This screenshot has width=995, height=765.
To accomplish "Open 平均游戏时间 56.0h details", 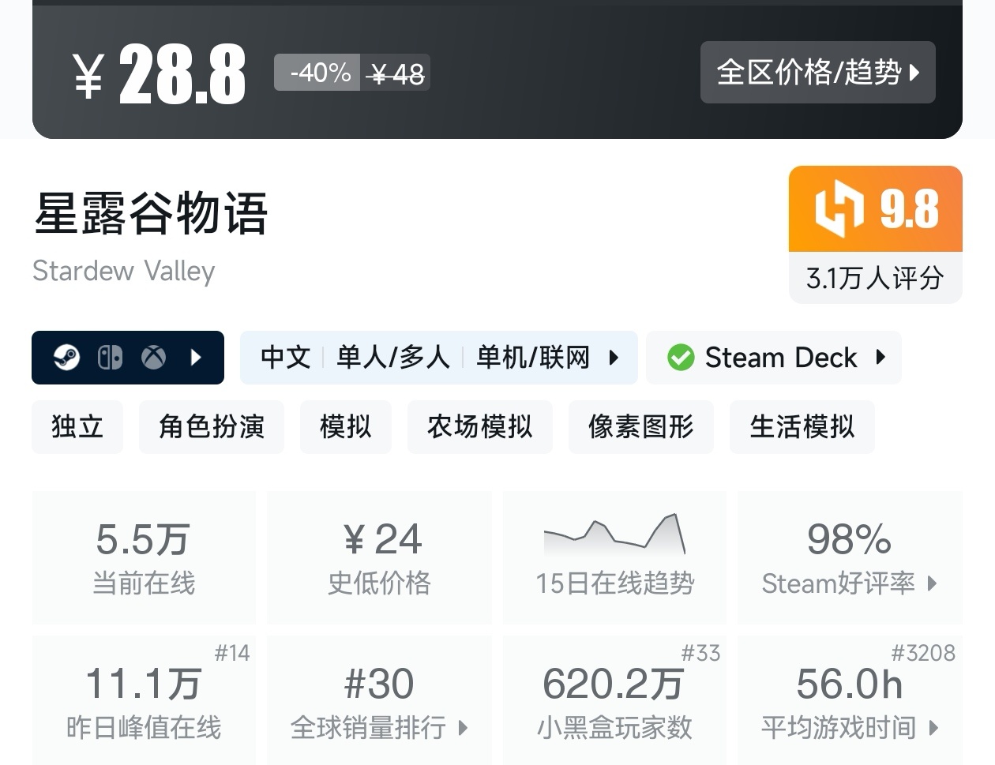I will (850, 701).
